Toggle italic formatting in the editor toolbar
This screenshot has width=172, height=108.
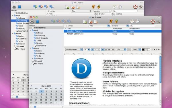click(x=95, y=50)
